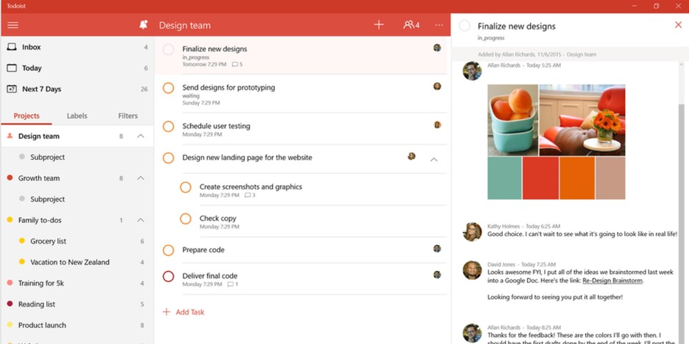Complete task Send designs for prototyping
Image resolution: width=689 pixels, height=344 pixels.
pos(168,88)
